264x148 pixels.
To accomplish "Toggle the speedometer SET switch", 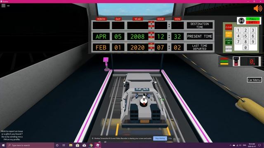I will 236,61.
